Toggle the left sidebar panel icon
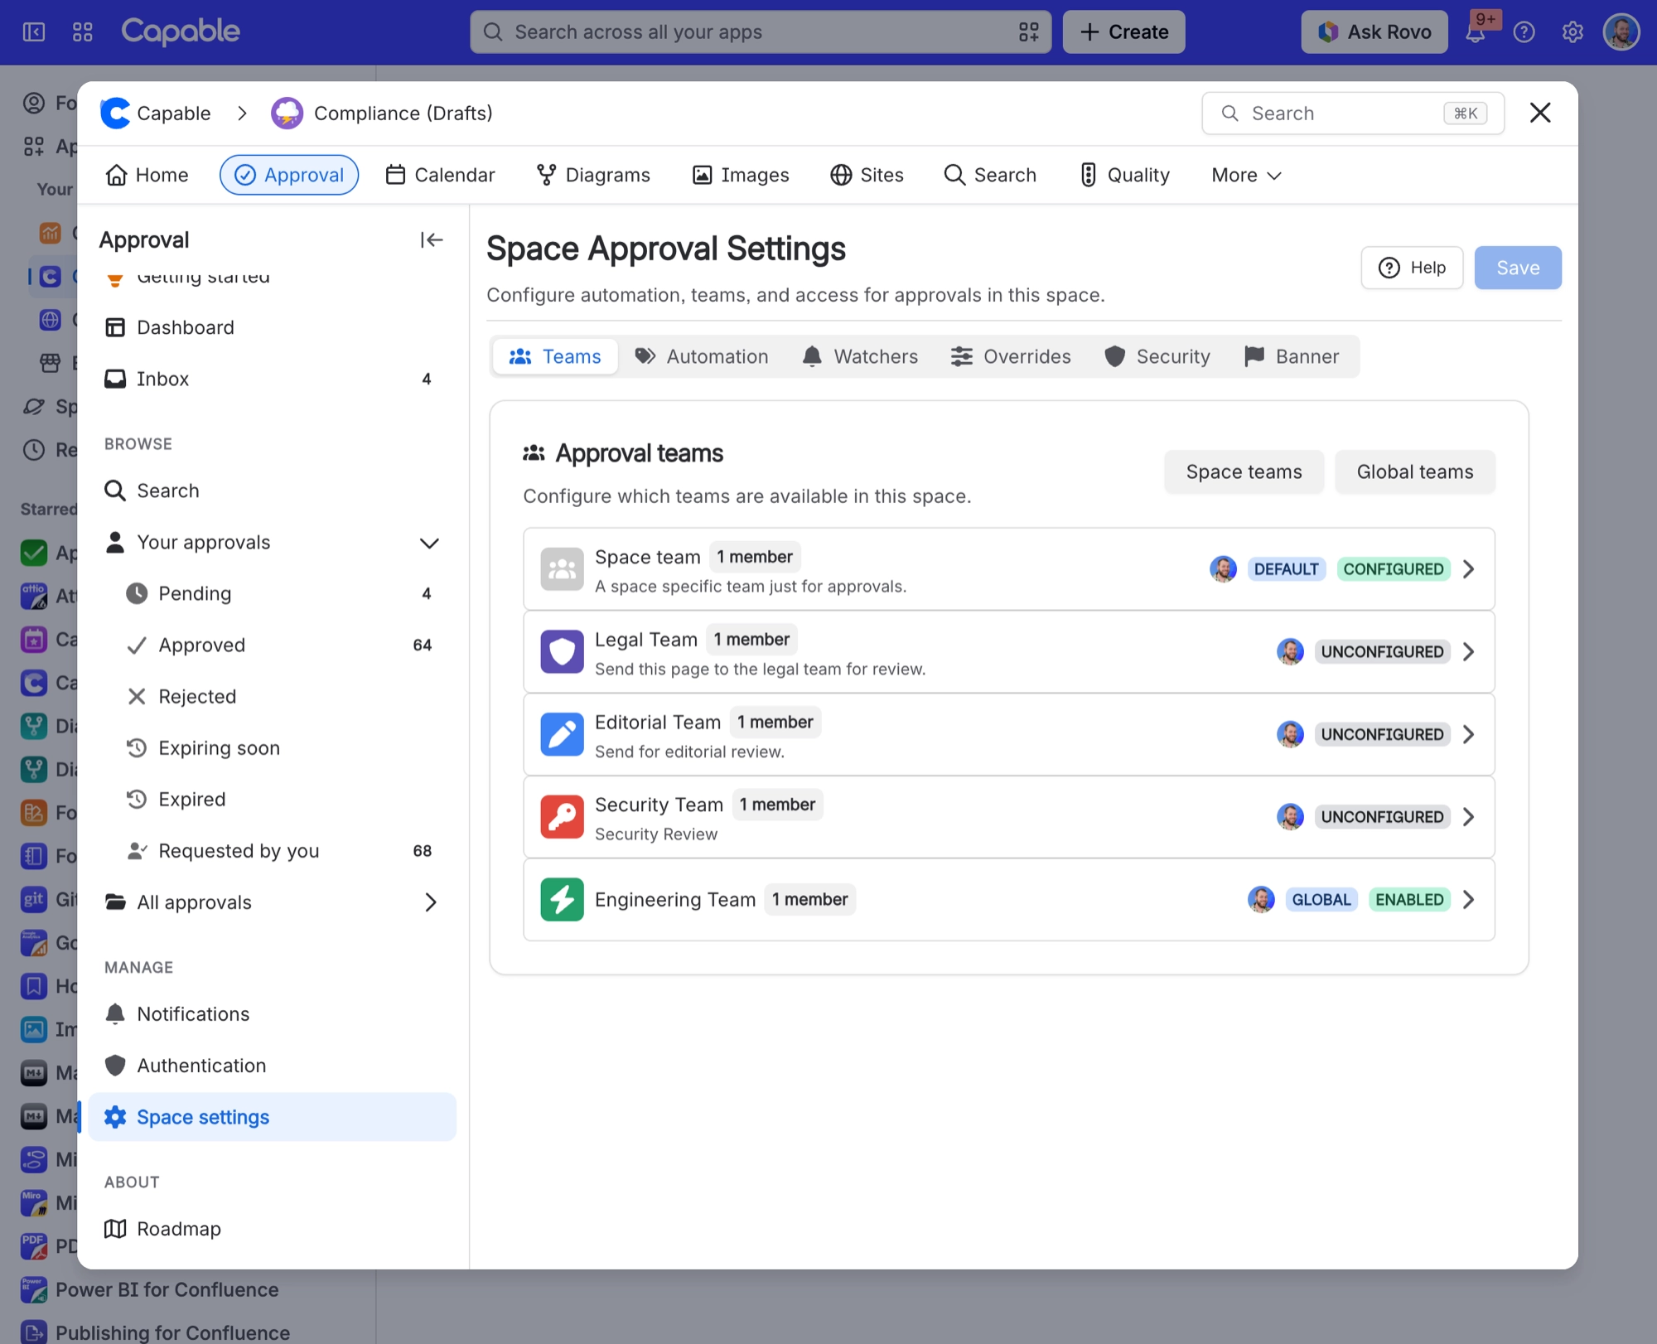 [34, 32]
